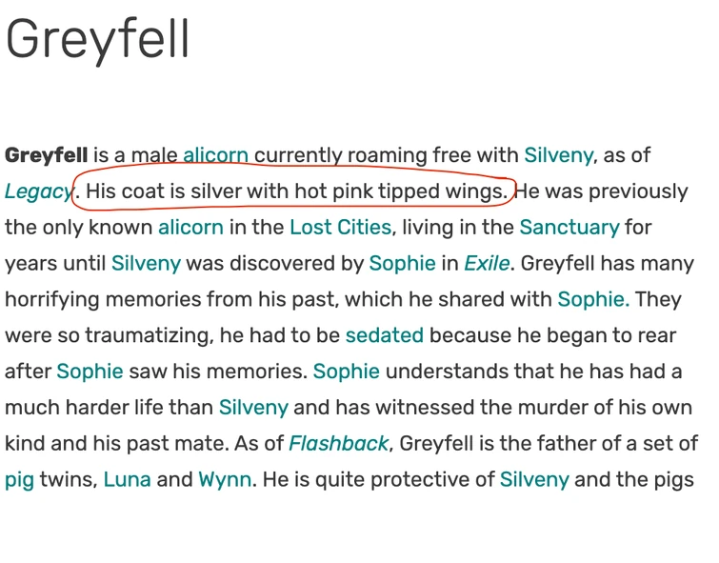This screenshot has height=563, width=719.
Task: Click Silveny link before "as of"
Action: click(x=558, y=155)
